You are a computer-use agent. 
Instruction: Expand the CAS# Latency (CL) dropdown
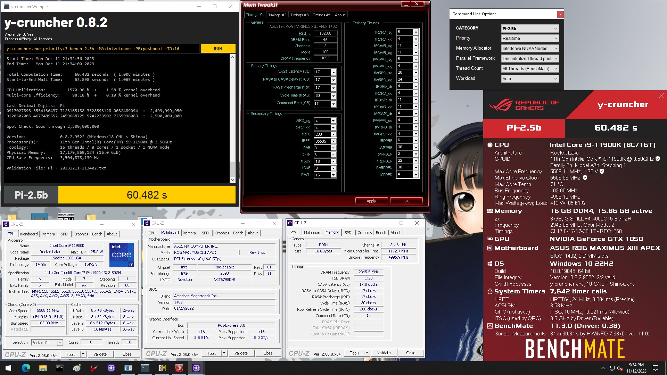[x=333, y=72]
